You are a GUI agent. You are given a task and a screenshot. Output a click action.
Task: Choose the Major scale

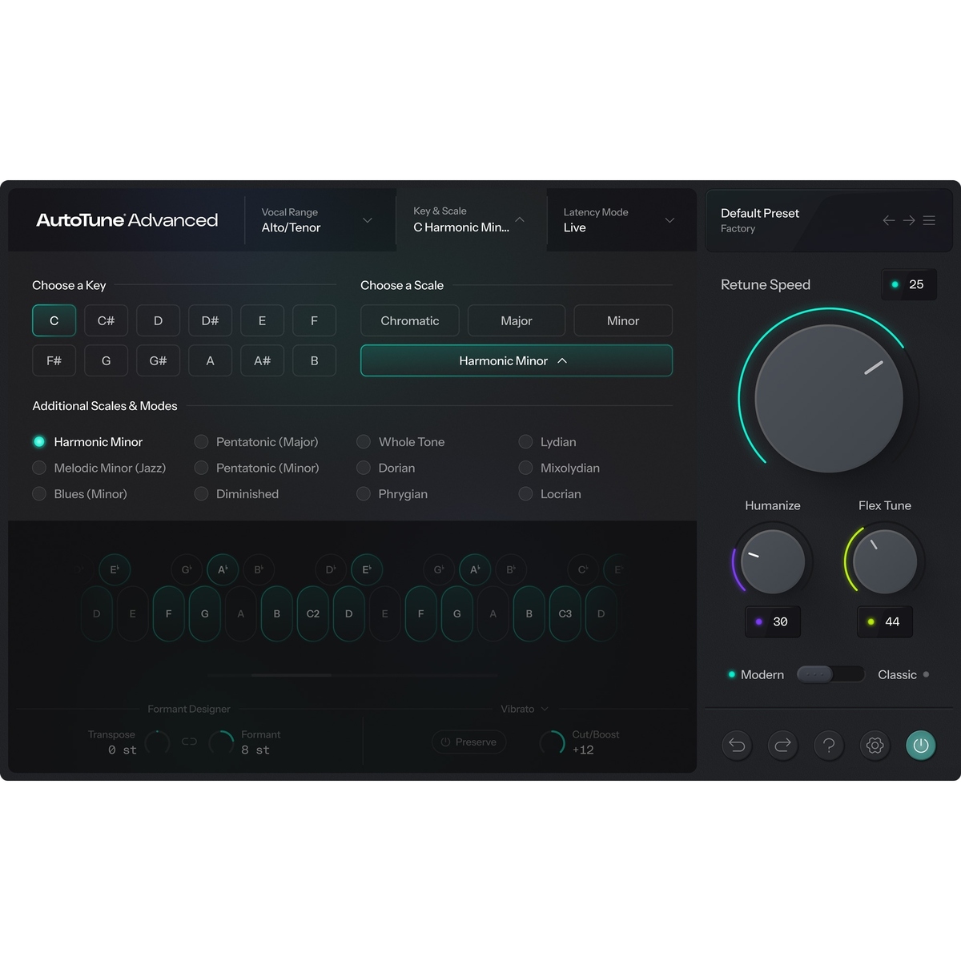(517, 320)
